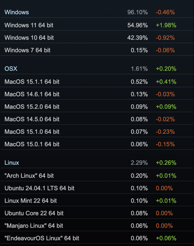Viewport: 194px width, 246px height.
Task: Click the Ubuntu Core 22 64 bit entry
Action: point(34,213)
